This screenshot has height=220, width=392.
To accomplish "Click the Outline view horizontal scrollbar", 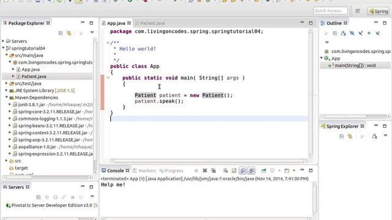I will [355, 117].
